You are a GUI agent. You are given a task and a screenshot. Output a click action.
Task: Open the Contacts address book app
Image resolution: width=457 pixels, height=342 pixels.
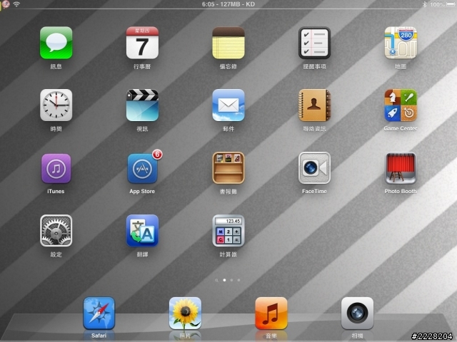(x=314, y=105)
